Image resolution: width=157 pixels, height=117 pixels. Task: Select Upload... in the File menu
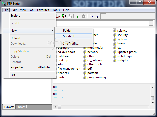(29, 38)
